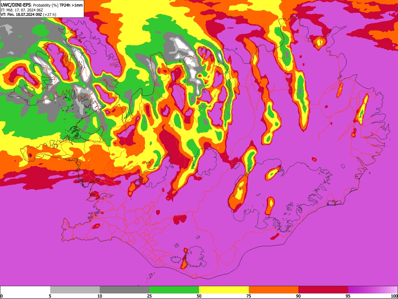Viewport: 398px width, 299px height.
Task: Click the 'UWC/DINI-EPS' title text
Action: 16,5
